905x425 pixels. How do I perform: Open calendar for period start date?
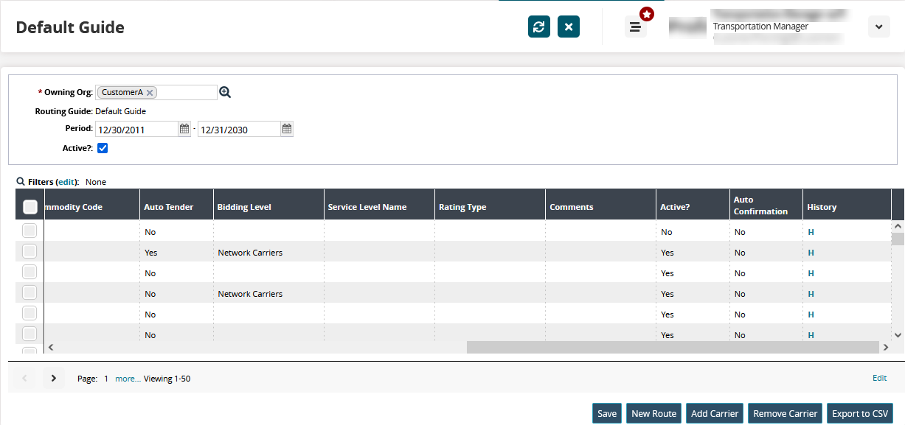(x=184, y=130)
